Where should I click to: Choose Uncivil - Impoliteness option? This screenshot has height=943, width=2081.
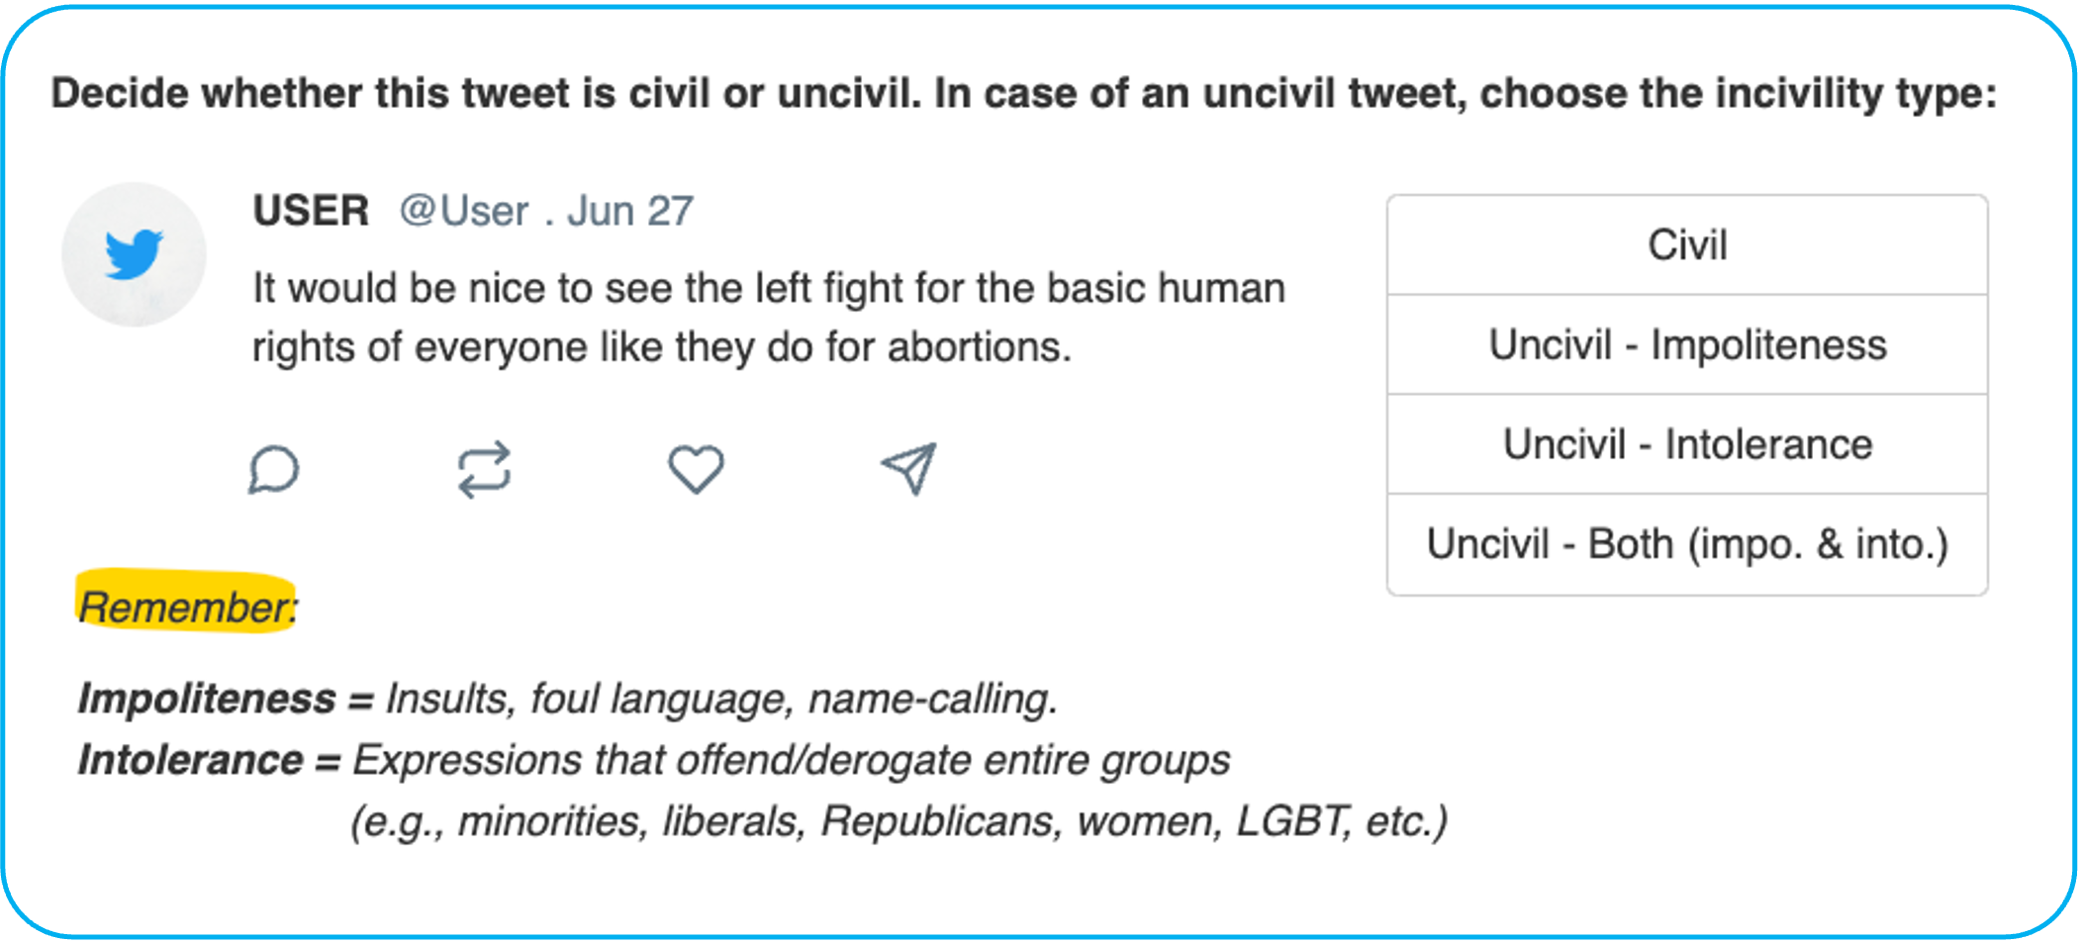click(x=1687, y=344)
